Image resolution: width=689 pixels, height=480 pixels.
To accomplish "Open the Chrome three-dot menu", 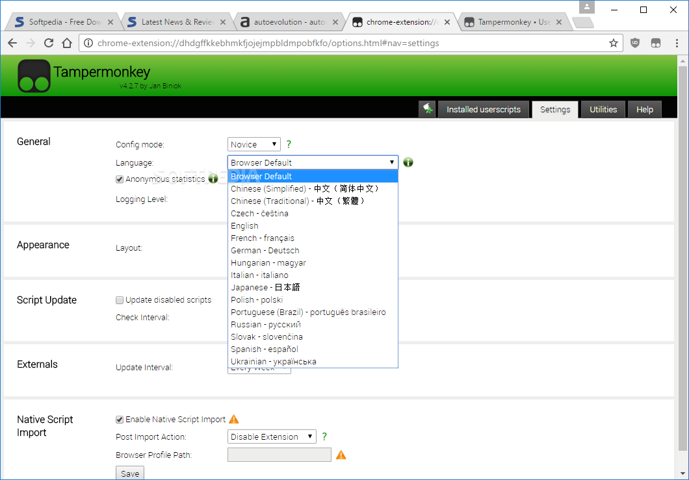I will (x=677, y=43).
